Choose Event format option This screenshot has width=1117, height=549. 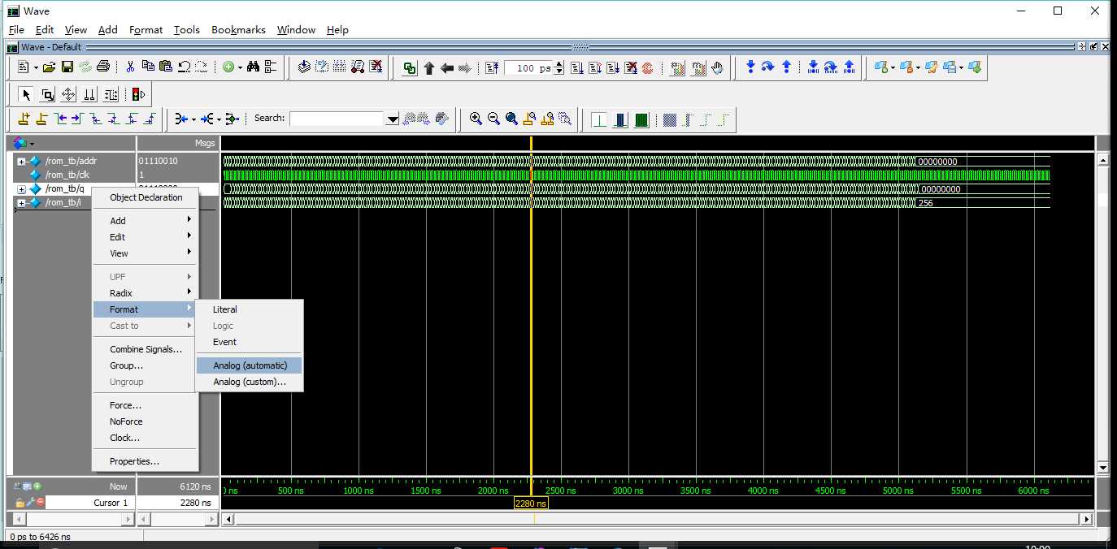pyautogui.click(x=249, y=342)
